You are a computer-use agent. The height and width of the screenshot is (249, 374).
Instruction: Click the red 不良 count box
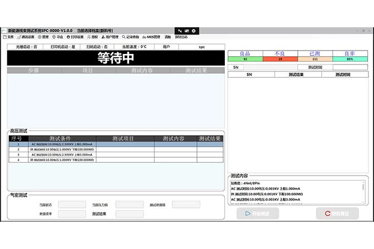click(280, 58)
